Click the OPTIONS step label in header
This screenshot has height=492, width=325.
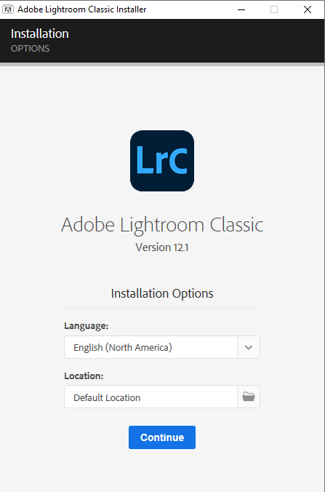(30, 49)
